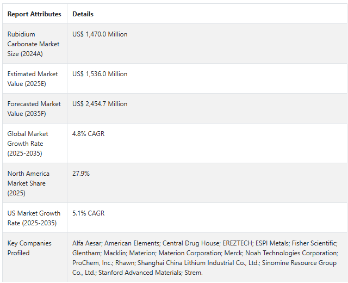Select the US Market Growth Rate cell
Image resolution: width=348 pixels, height=283 pixels.
tap(34, 218)
